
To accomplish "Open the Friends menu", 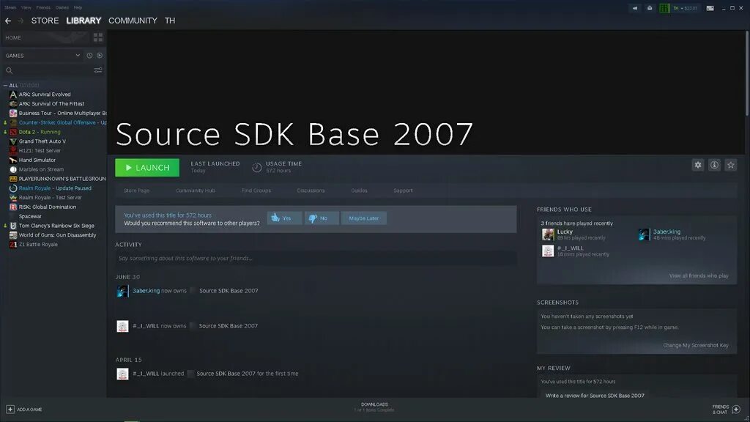I will [x=43, y=7].
